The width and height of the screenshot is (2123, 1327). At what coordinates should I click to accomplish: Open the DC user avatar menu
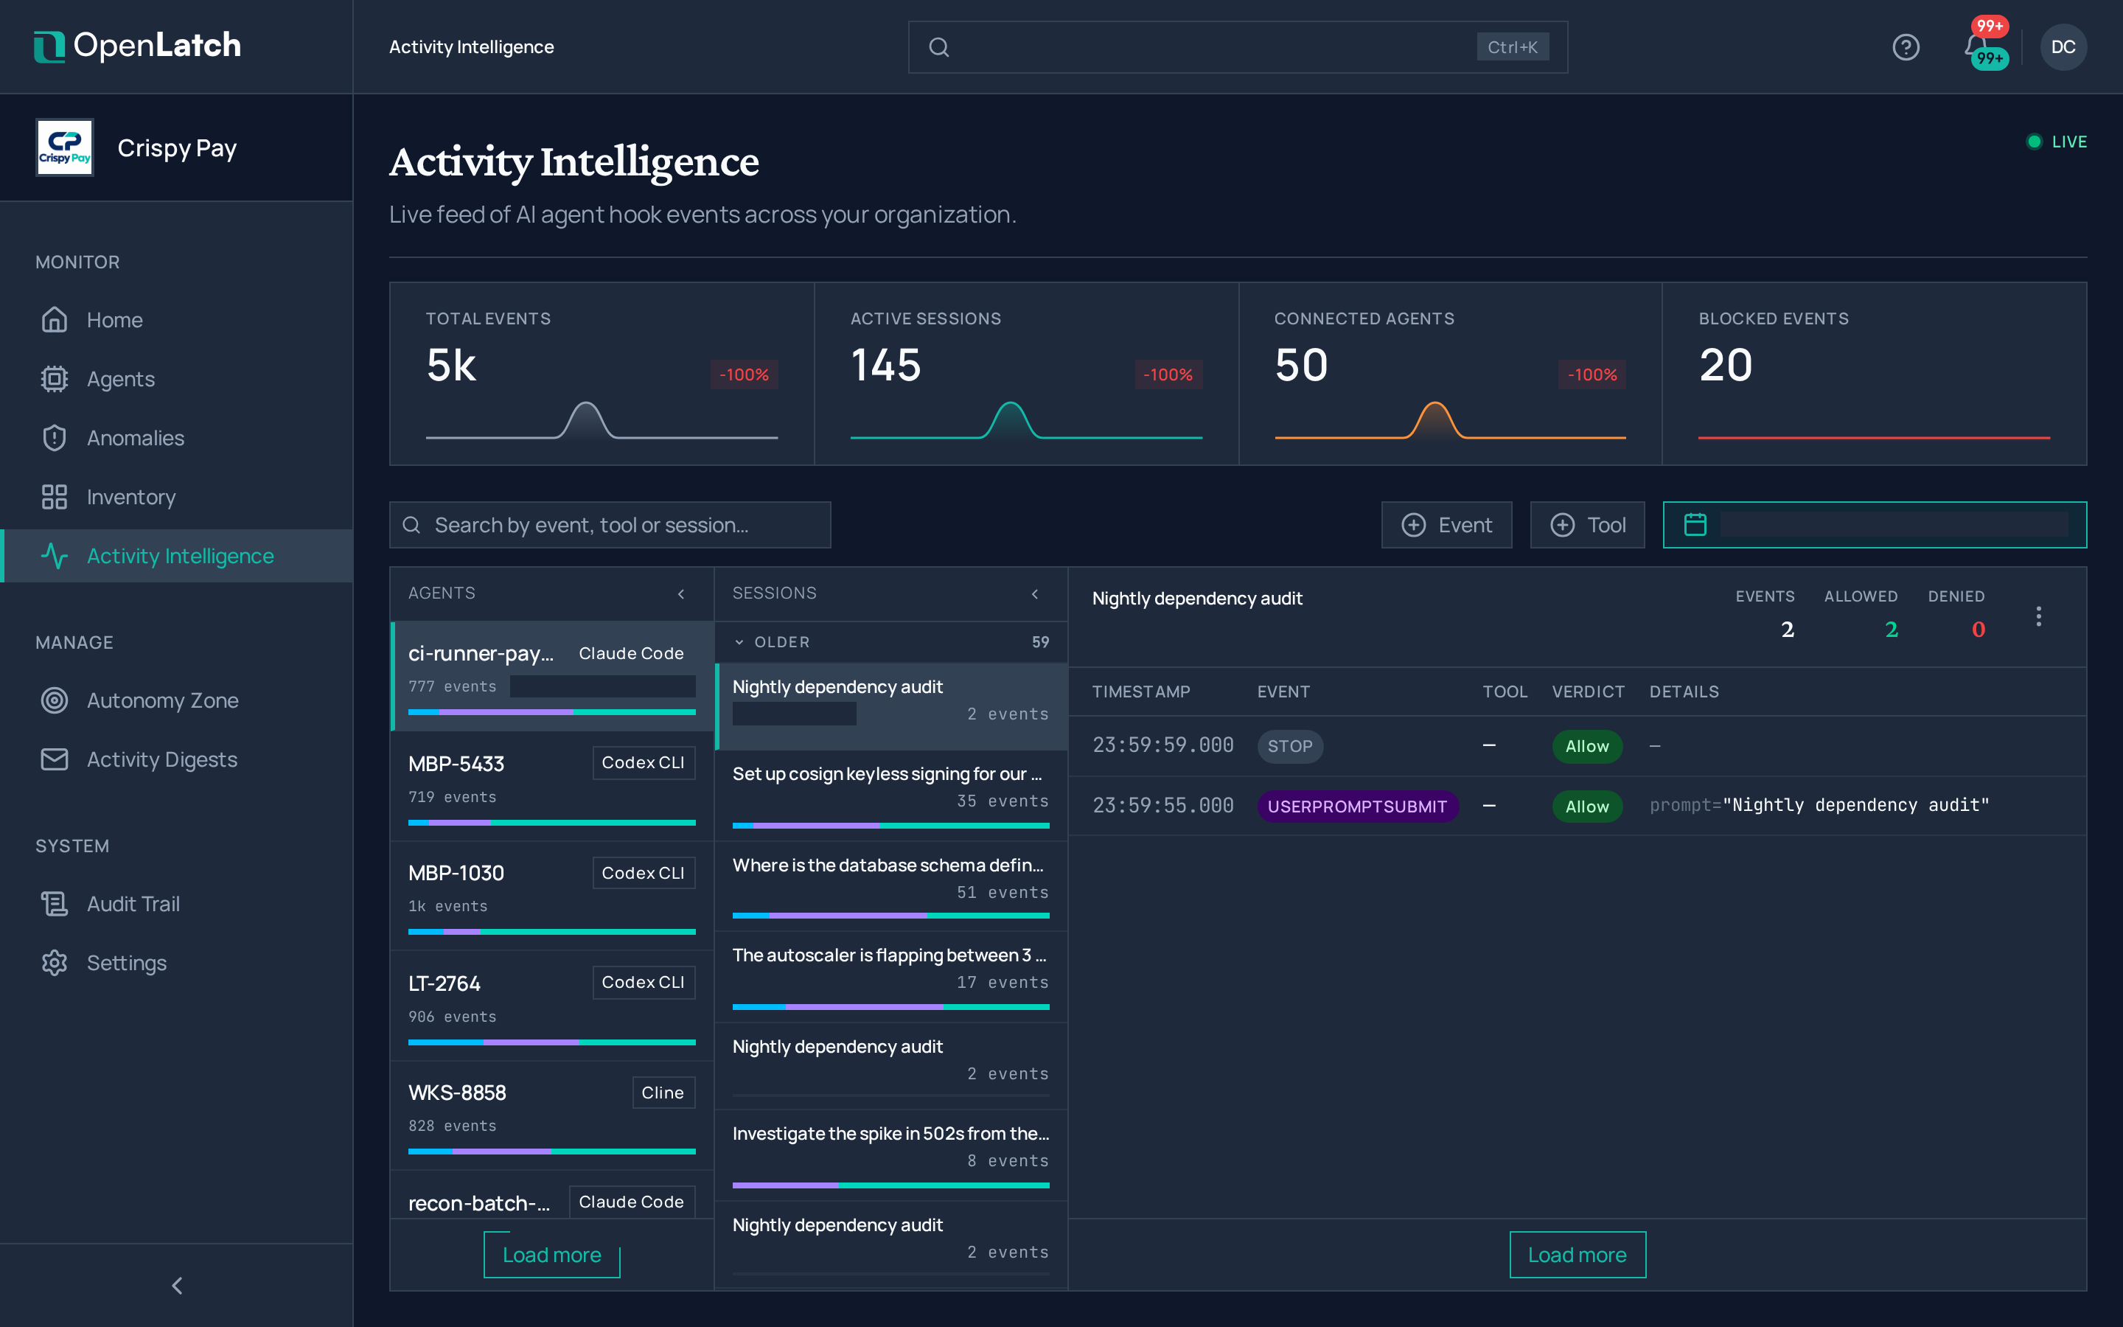coord(2063,46)
